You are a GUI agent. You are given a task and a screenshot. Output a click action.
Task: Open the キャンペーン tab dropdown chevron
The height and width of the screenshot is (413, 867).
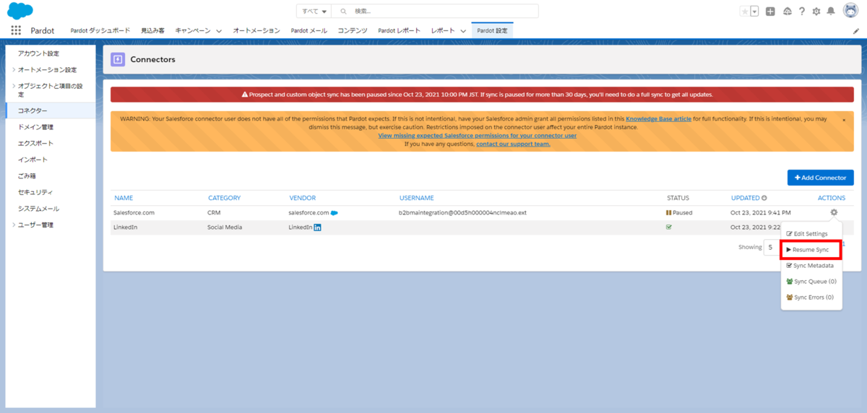[x=218, y=31]
